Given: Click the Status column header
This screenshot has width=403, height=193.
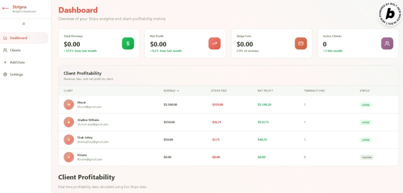Looking at the screenshot, I should [364, 90].
